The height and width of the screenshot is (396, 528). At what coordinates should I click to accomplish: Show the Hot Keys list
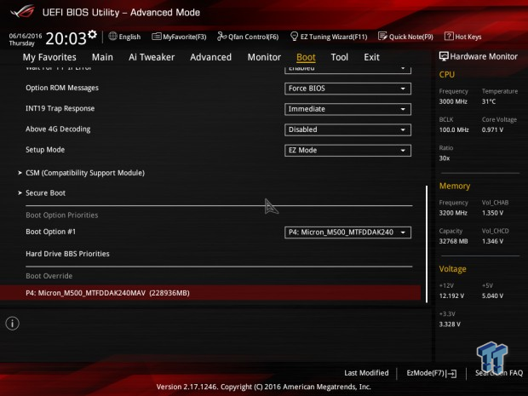coord(468,37)
